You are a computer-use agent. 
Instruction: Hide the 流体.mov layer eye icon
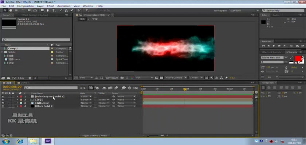(x=3, y=103)
